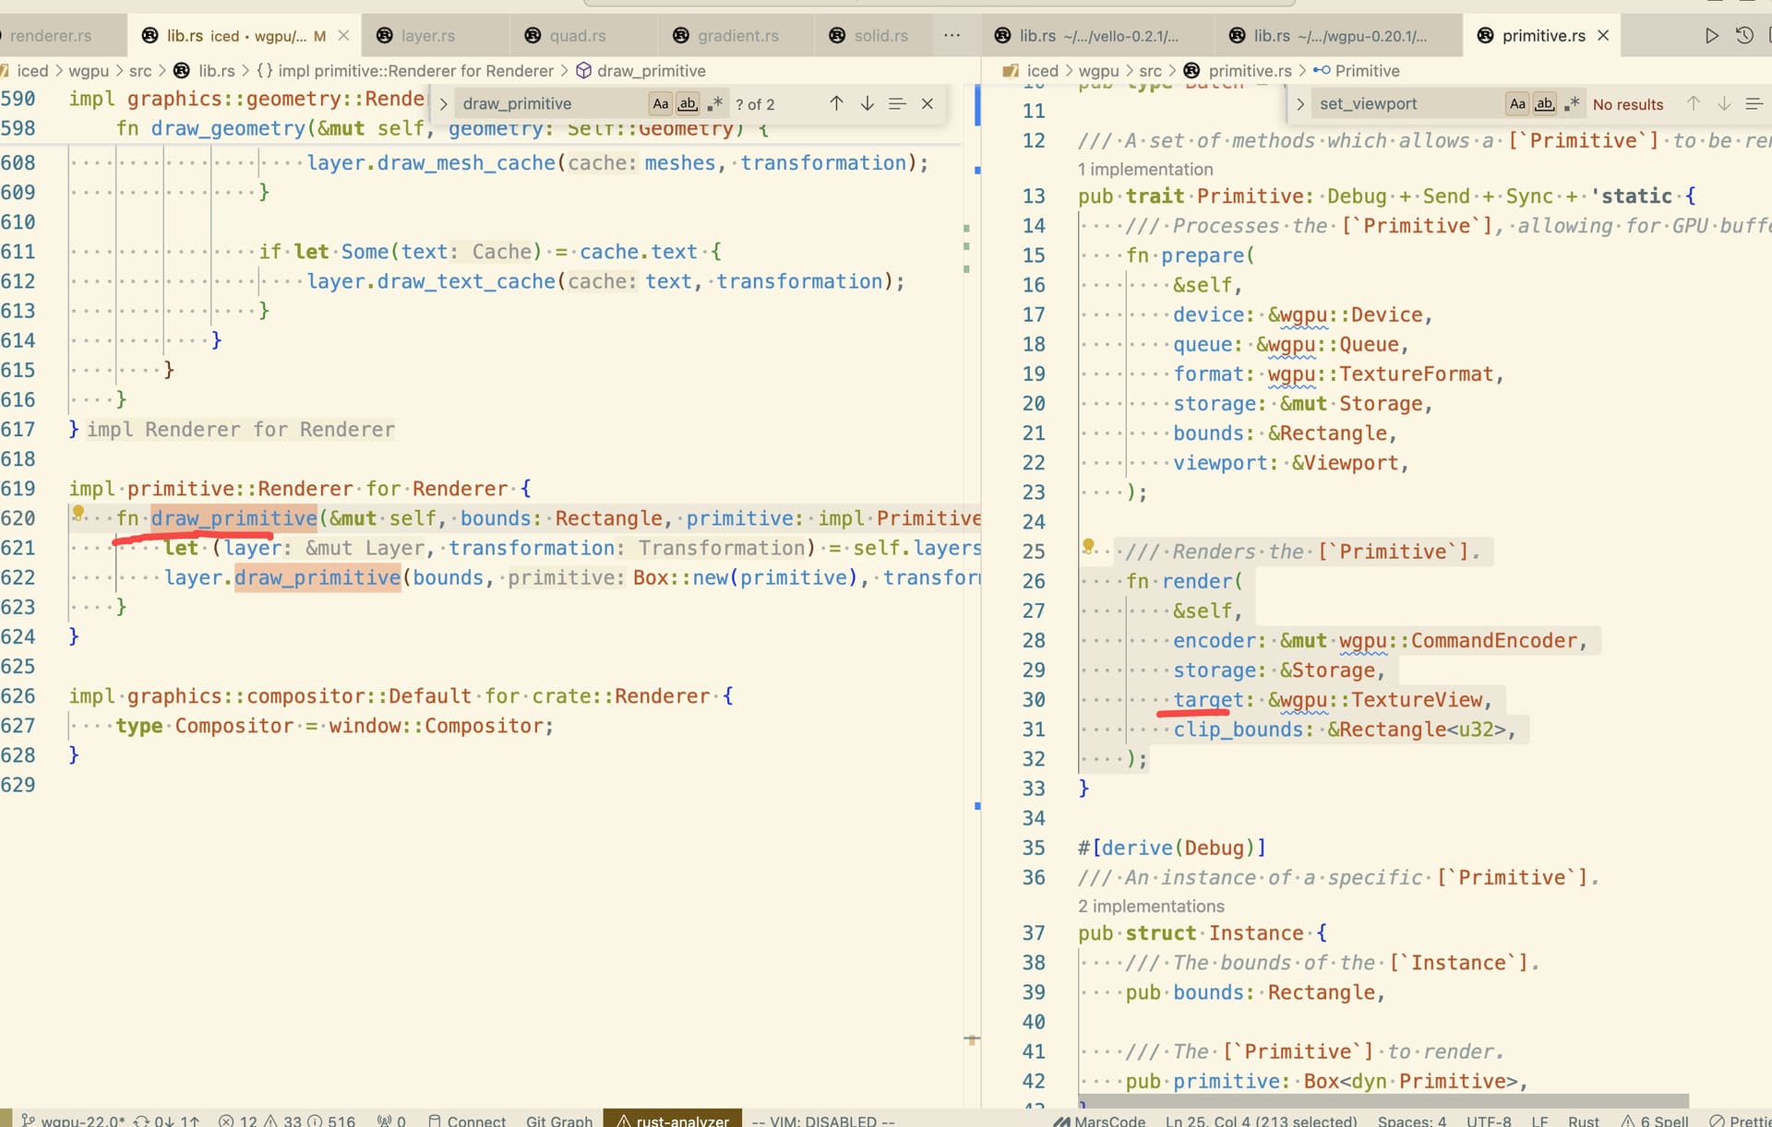Expand replace field in draw_primitive find widget
The height and width of the screenshot is (1127, 1772).
444,103
